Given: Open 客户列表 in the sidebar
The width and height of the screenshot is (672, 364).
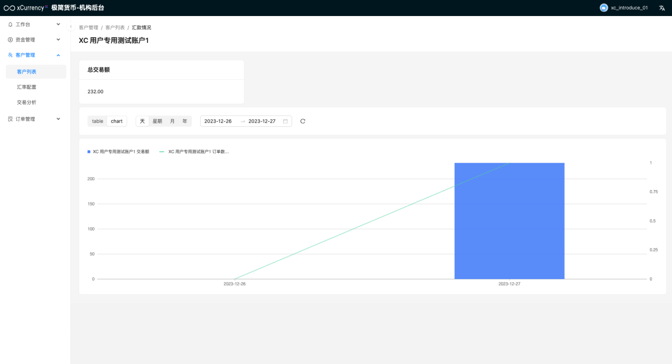Looking at the screenshot, I should [x=36, y=72].
